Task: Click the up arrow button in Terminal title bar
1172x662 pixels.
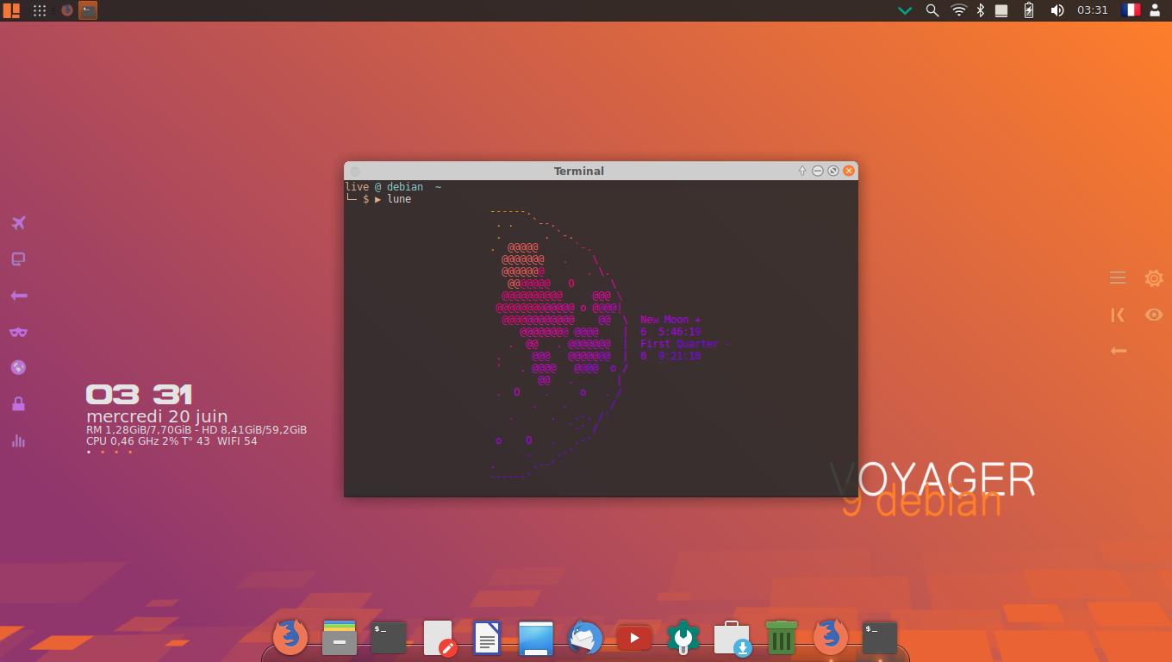Action: tap(802, 171)
